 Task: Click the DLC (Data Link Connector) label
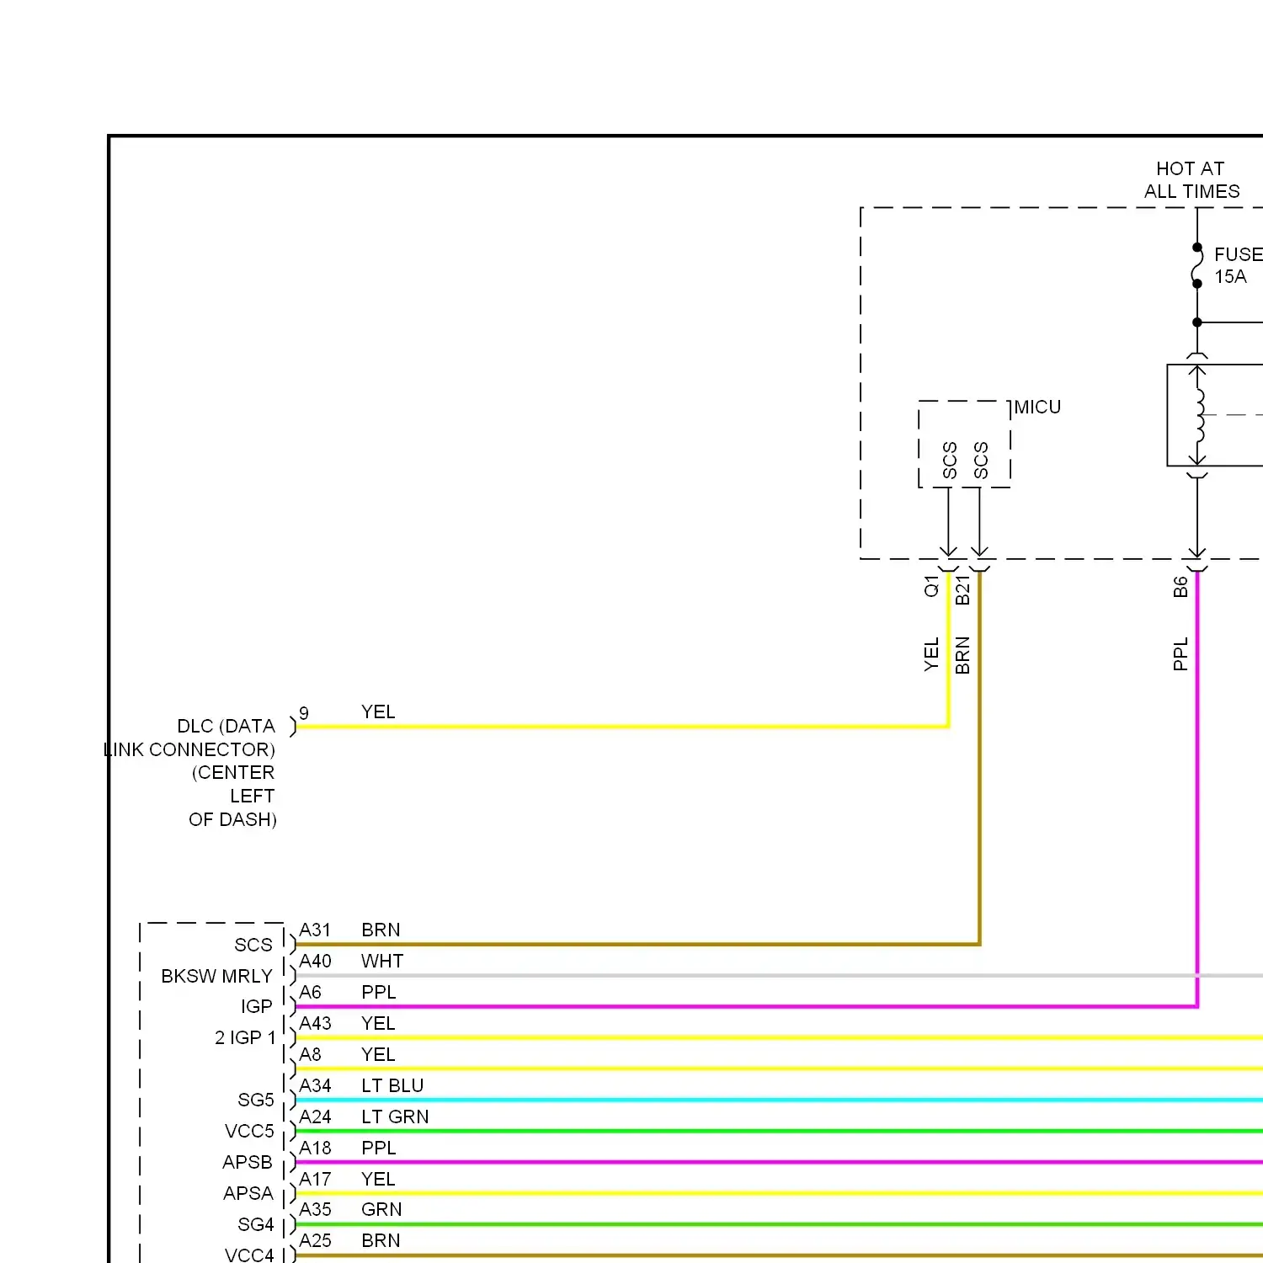click(190, 772)
